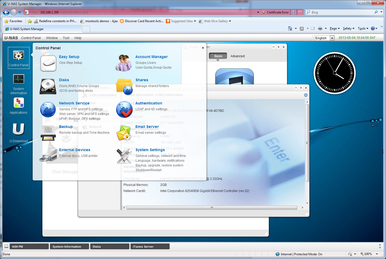Click Disks taskbar button

tap(110, 246)
